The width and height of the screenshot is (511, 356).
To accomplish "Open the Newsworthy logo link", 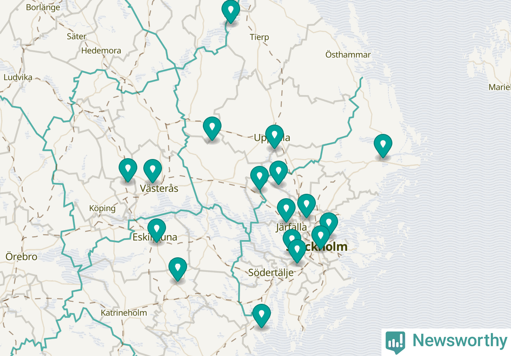I will click(x=446, y=341).
